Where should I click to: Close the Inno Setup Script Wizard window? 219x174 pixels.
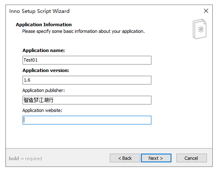206,11
